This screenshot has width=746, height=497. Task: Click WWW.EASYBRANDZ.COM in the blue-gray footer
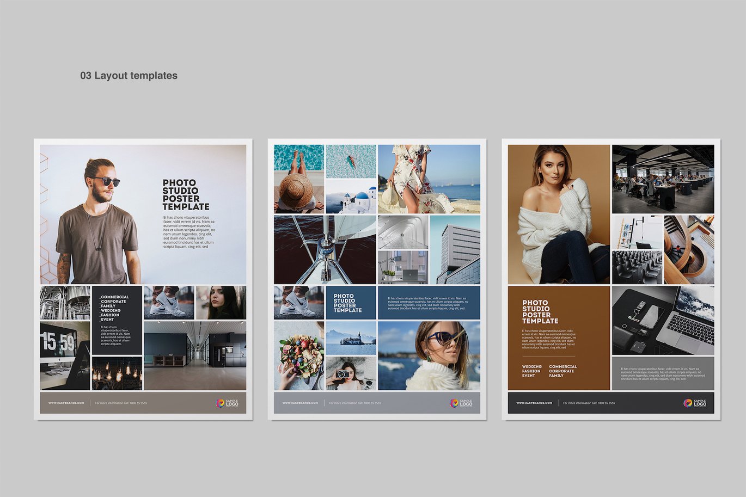point(300,403)
